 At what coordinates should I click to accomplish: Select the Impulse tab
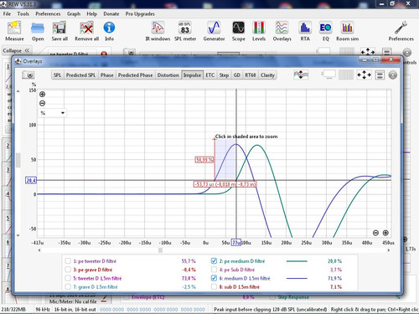pyautogui.click(x=192, y=75)
